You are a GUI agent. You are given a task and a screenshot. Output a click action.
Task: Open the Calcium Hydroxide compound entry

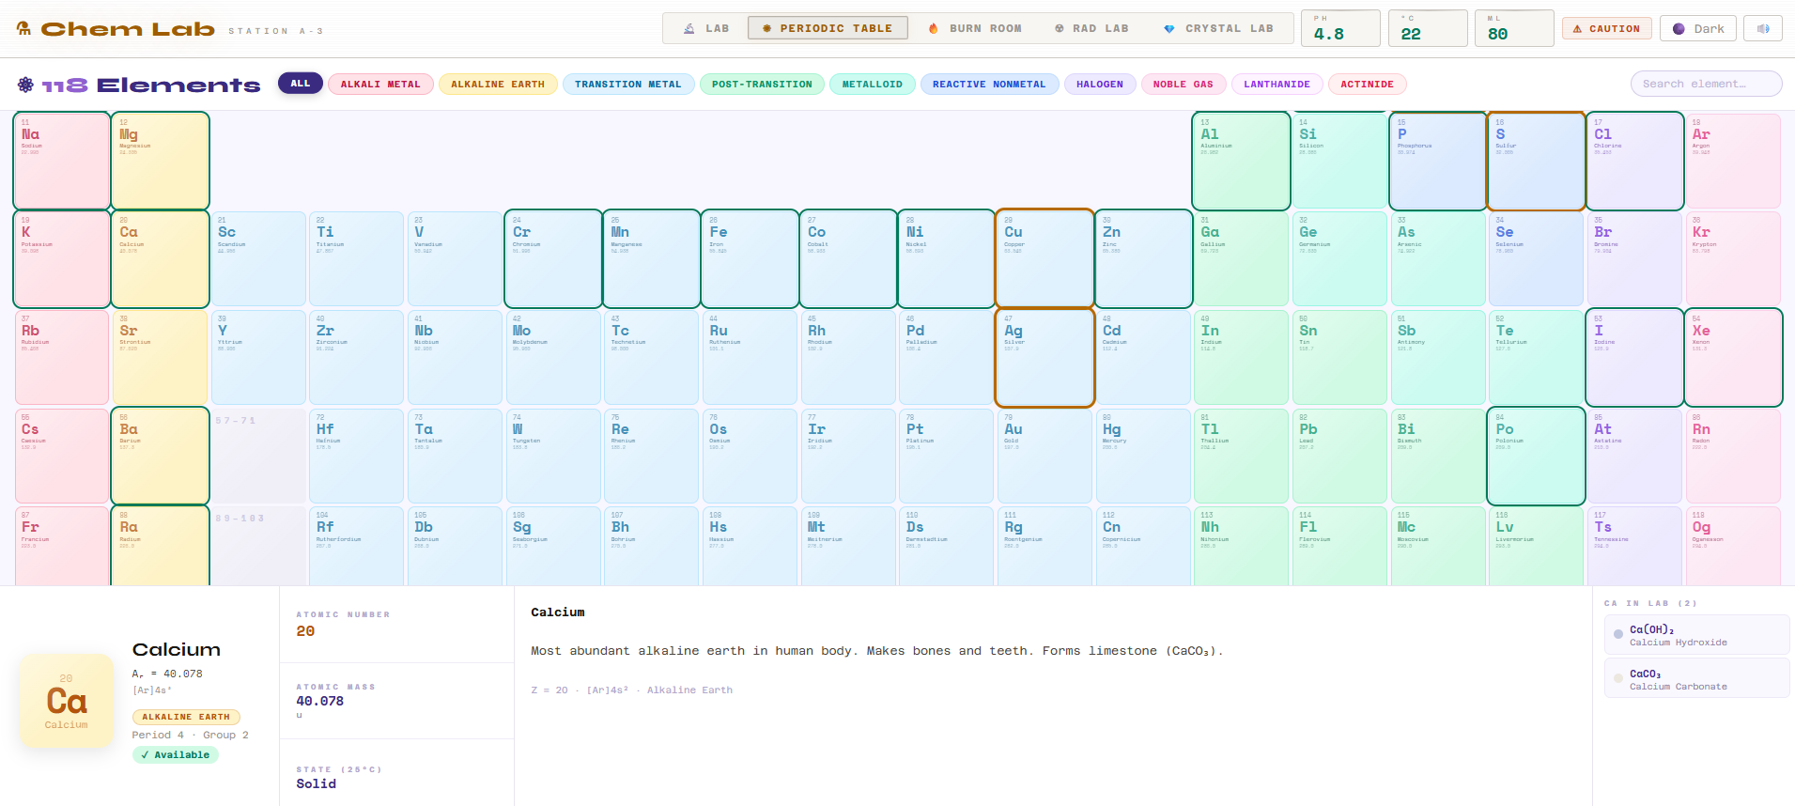(1696, 635)
